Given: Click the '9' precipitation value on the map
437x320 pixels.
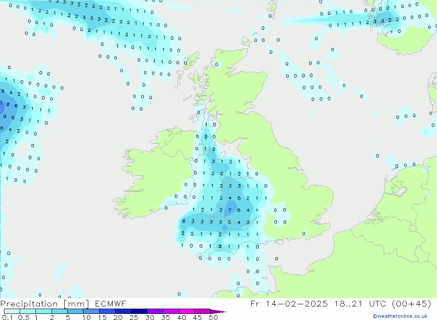Looking at the screenshot, I should point(4,117).
